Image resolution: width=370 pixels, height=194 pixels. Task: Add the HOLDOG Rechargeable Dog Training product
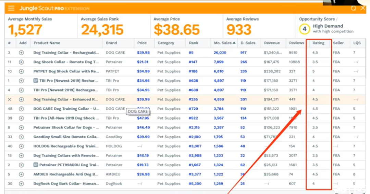(x=21, y=146)
